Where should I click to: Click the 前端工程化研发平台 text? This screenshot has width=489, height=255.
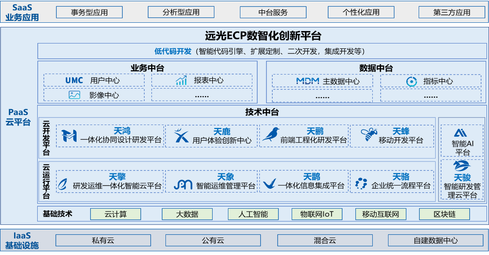(314, 140)
